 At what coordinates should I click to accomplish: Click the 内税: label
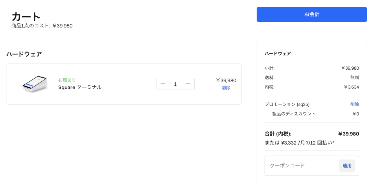point(270,87)
